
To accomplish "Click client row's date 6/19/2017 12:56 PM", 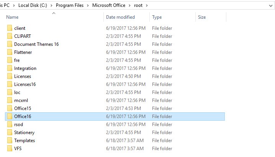I will 126,28.
